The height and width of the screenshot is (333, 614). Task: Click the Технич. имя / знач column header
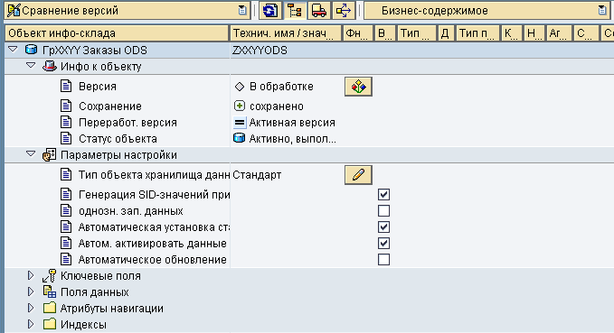(286, 33)
